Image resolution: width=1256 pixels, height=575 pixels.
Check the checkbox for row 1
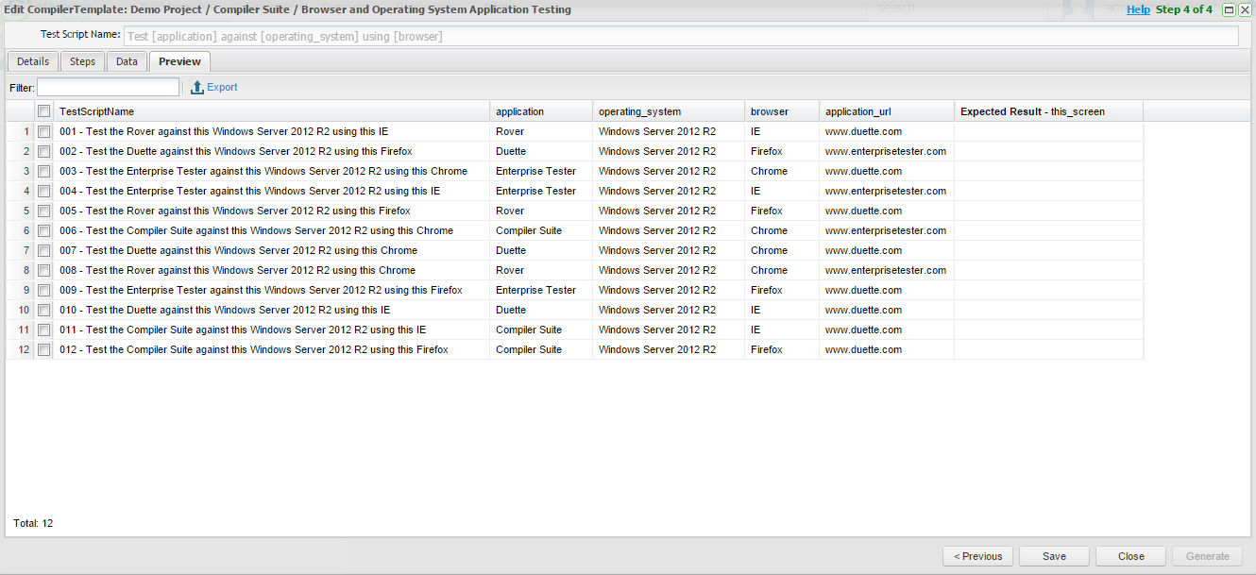click(x=43, y=131)
